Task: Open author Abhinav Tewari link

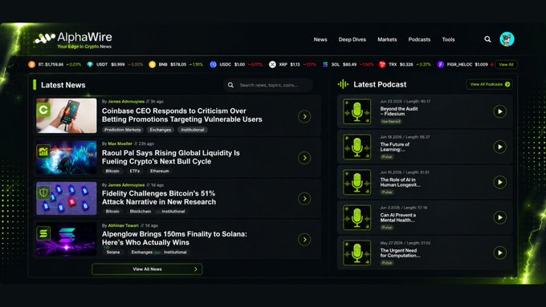Action: pyautogui.click(x=123, y=226)
